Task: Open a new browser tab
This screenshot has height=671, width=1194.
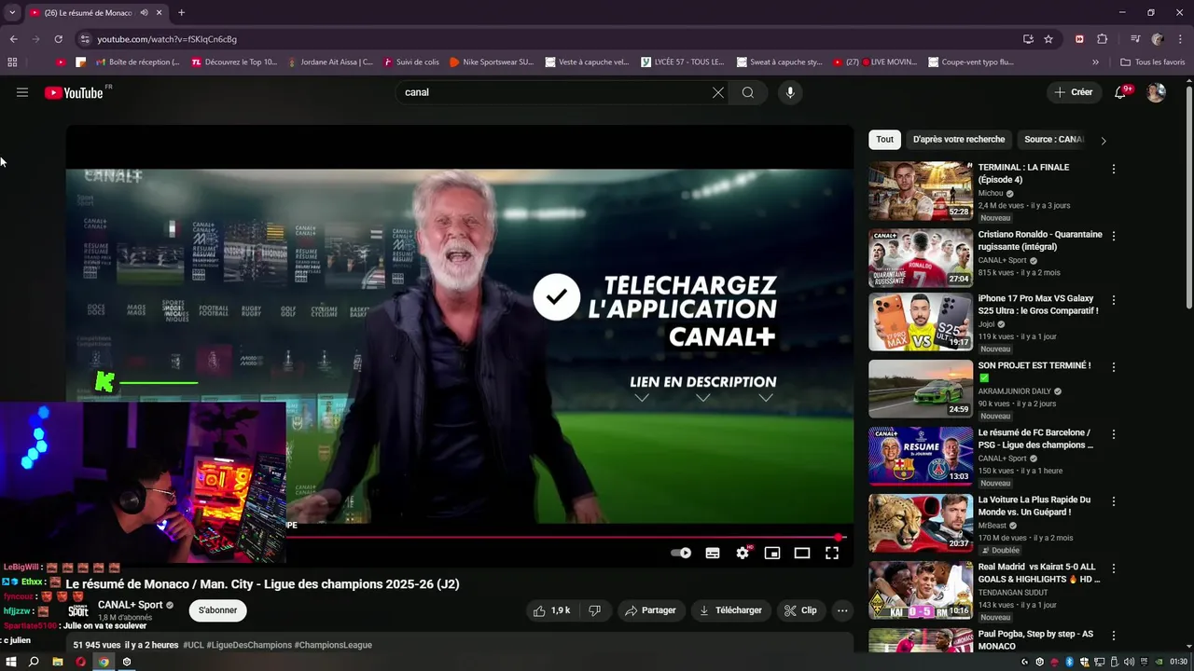Action: pyautogui.click(x=181, y=12)
